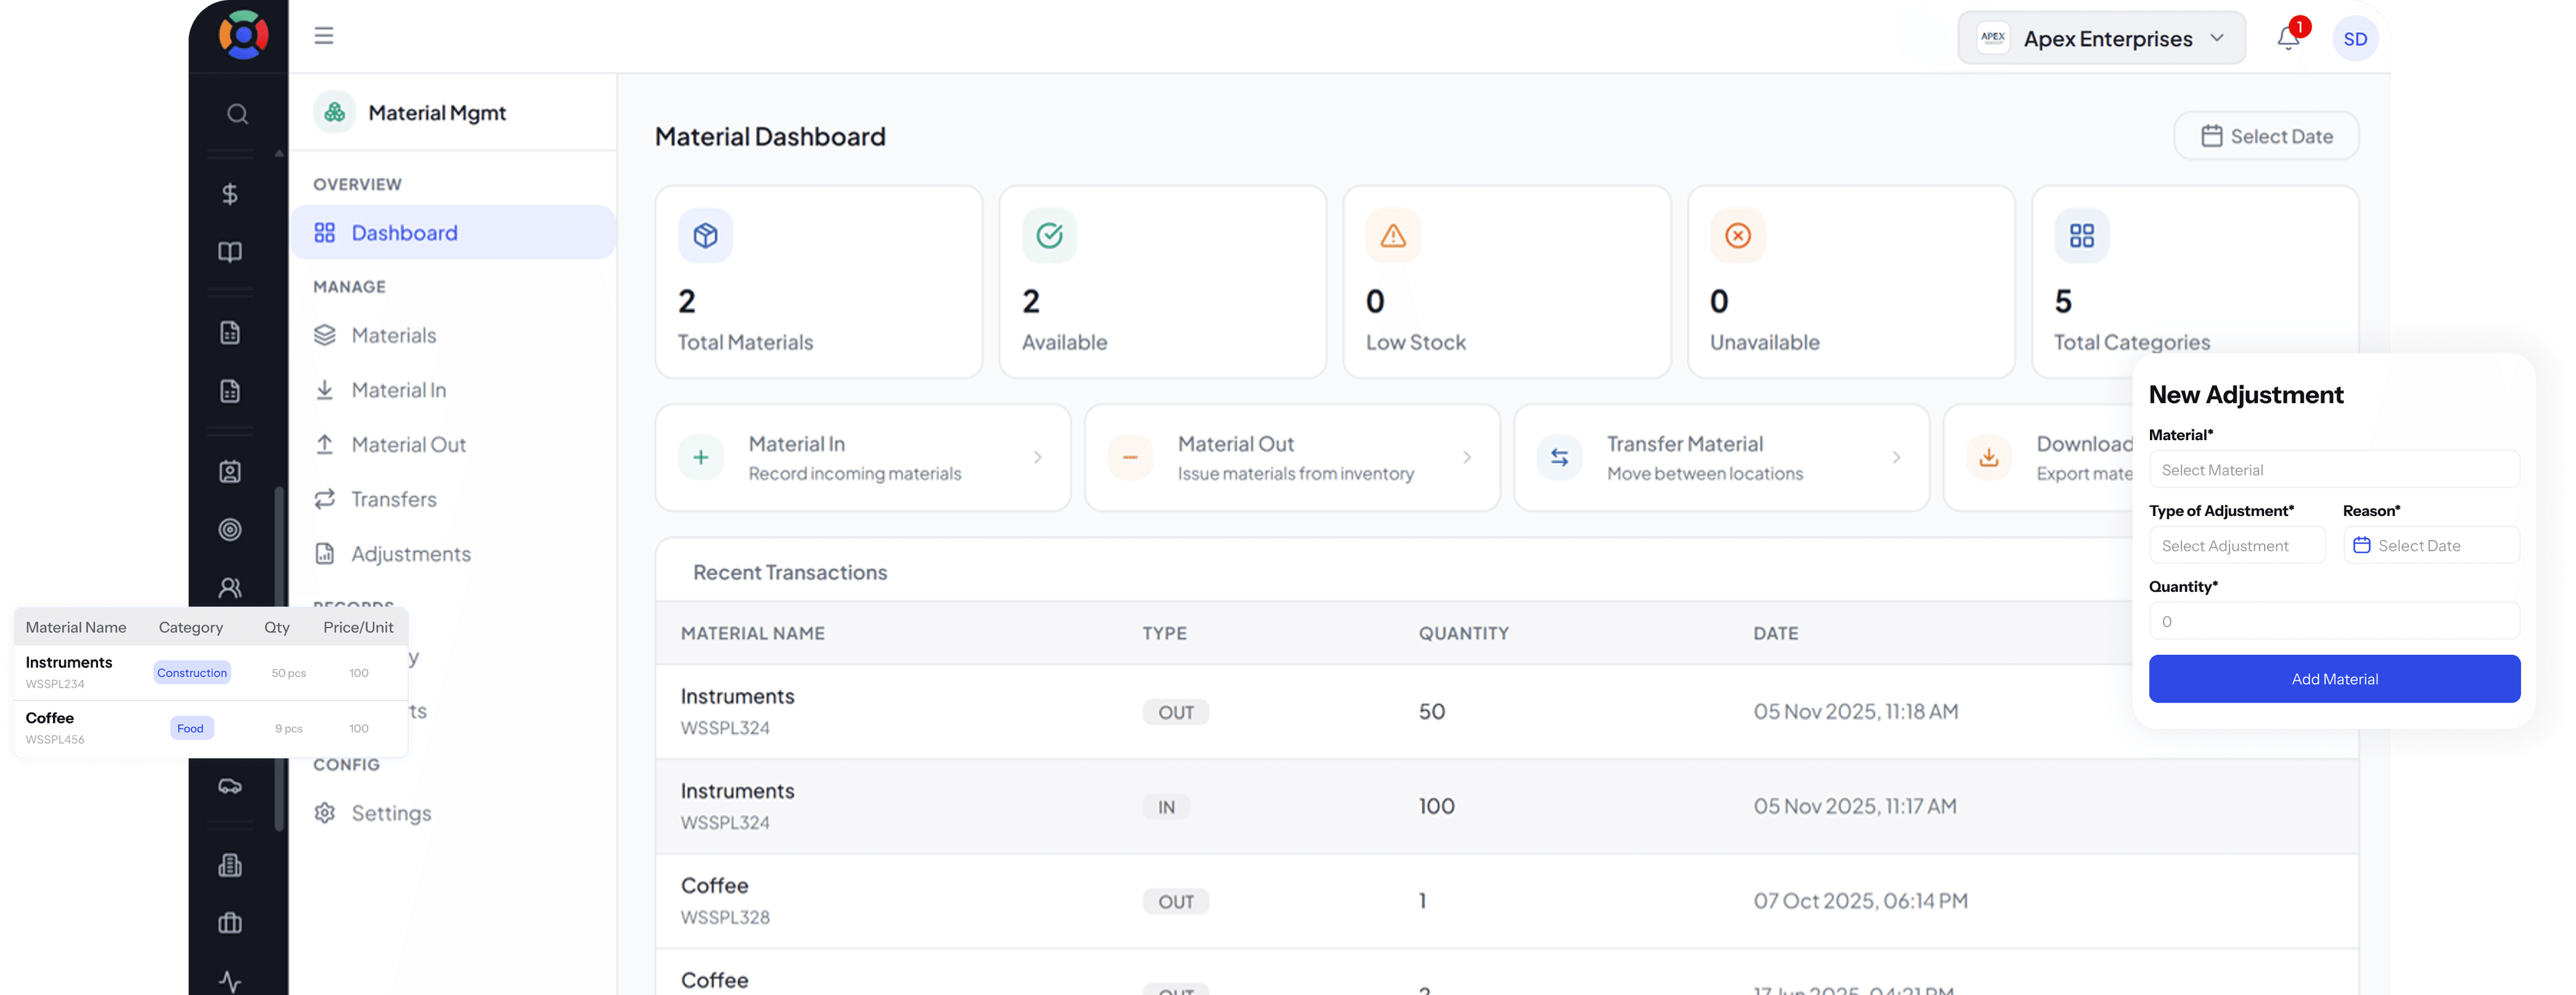2576x995 pixels.
Task: Click the Food category tag
Action: point(191,729)
